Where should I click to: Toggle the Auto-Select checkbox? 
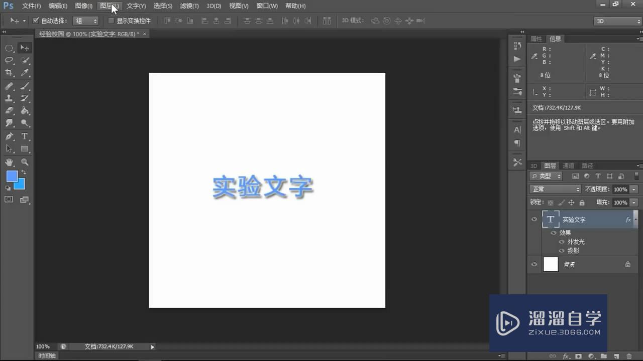coord(36,21)
